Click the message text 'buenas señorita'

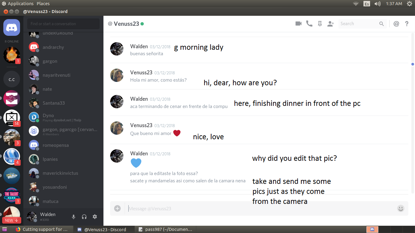click(x=147, y=54)
